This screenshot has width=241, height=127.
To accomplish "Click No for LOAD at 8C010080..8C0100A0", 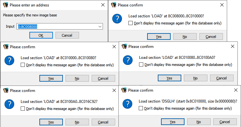I will 196,78.
